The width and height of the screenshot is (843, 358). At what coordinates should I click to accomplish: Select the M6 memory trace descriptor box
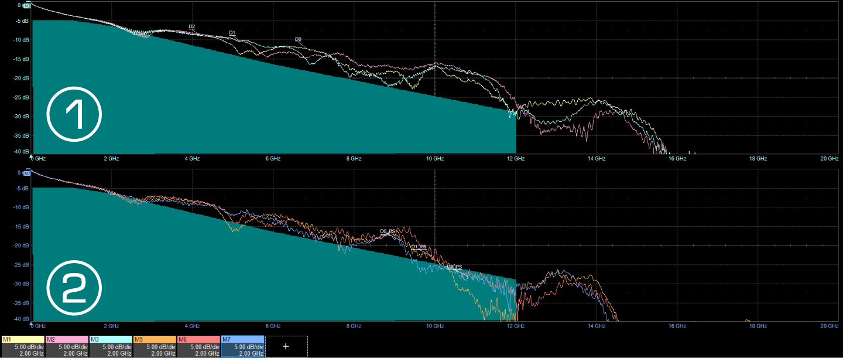point(198,346)
